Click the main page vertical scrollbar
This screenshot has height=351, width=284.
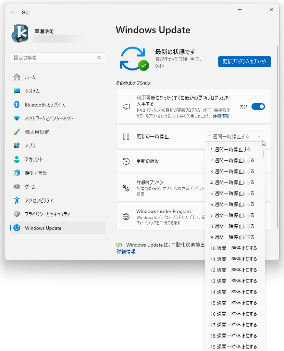coord(278,137)
